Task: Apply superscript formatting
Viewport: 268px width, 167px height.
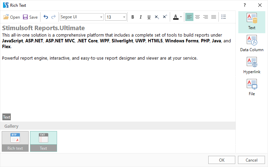Action: click(x=165, y=17)
